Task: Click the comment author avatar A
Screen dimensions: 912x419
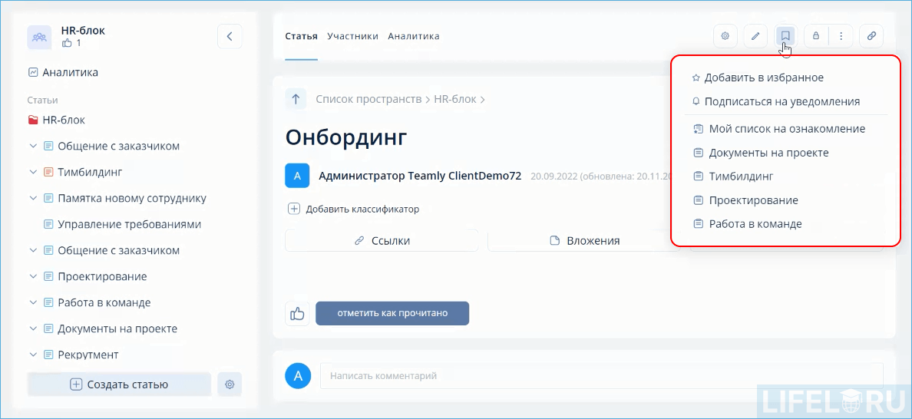Action: tap(298, 376)
